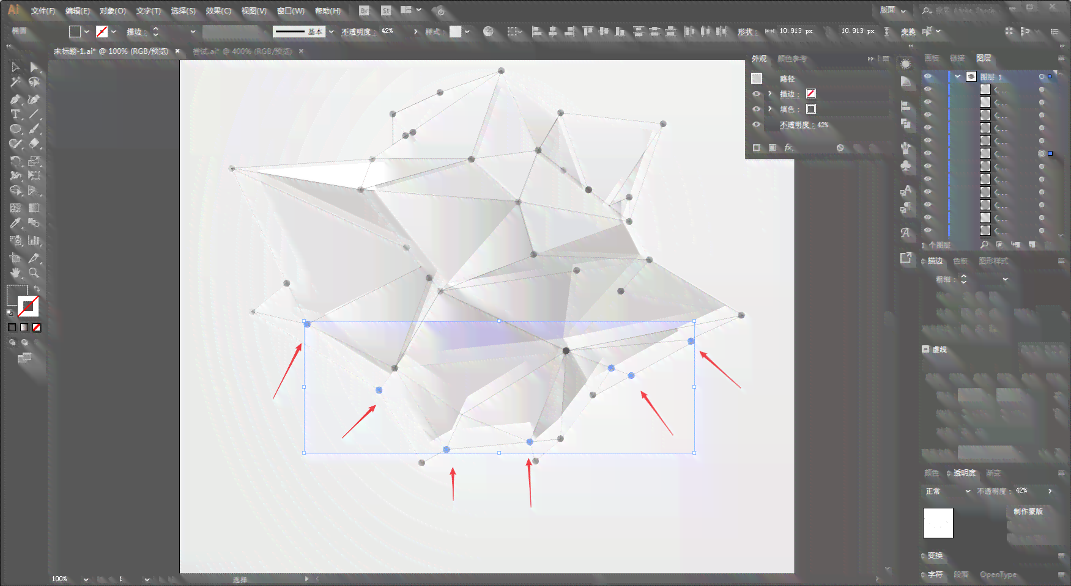Click the clear appearance icon in Appearance panel
Screen dimensions: 1071x586
coord(840,148)
